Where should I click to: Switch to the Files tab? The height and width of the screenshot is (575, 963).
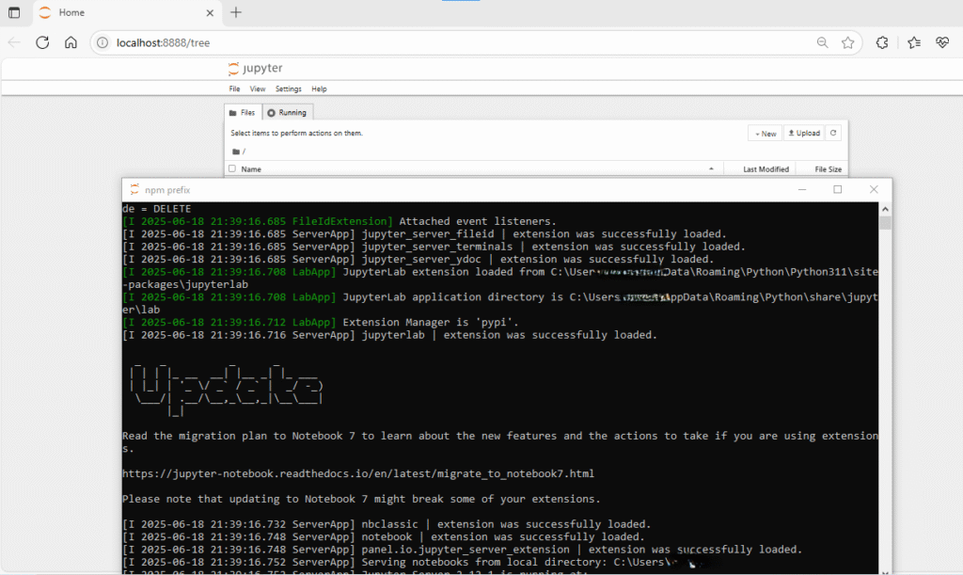(x=243, y=112)
